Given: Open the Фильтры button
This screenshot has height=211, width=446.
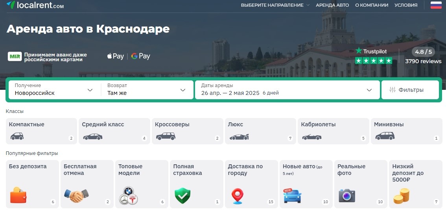Looking at the screenshot, I should (x=410, y=90).
